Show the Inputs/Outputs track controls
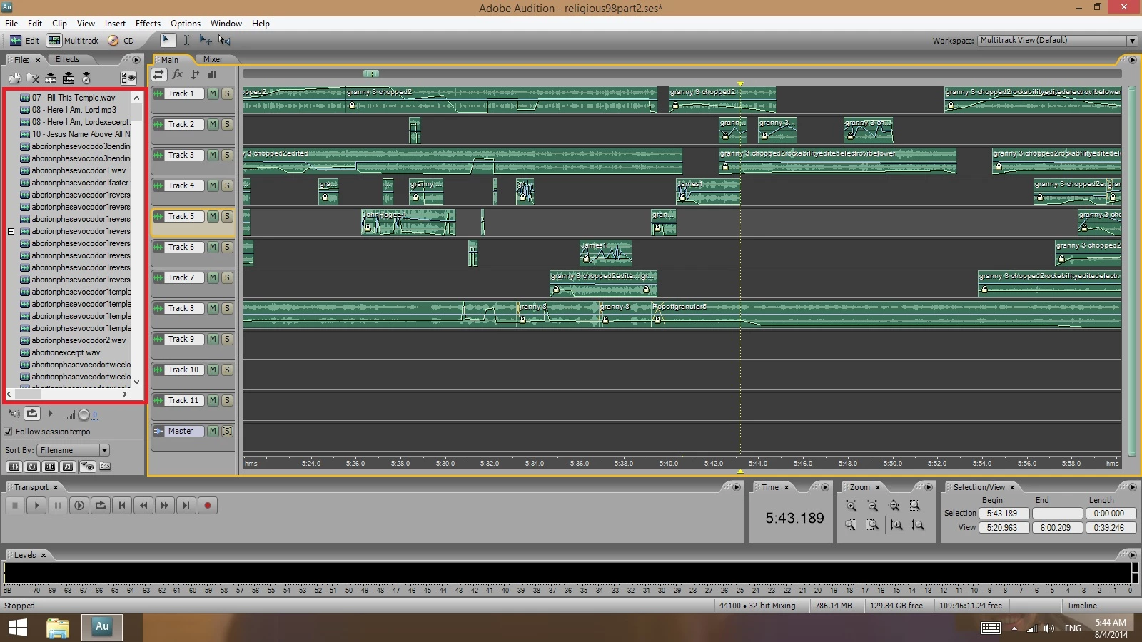 click(158, 74)
